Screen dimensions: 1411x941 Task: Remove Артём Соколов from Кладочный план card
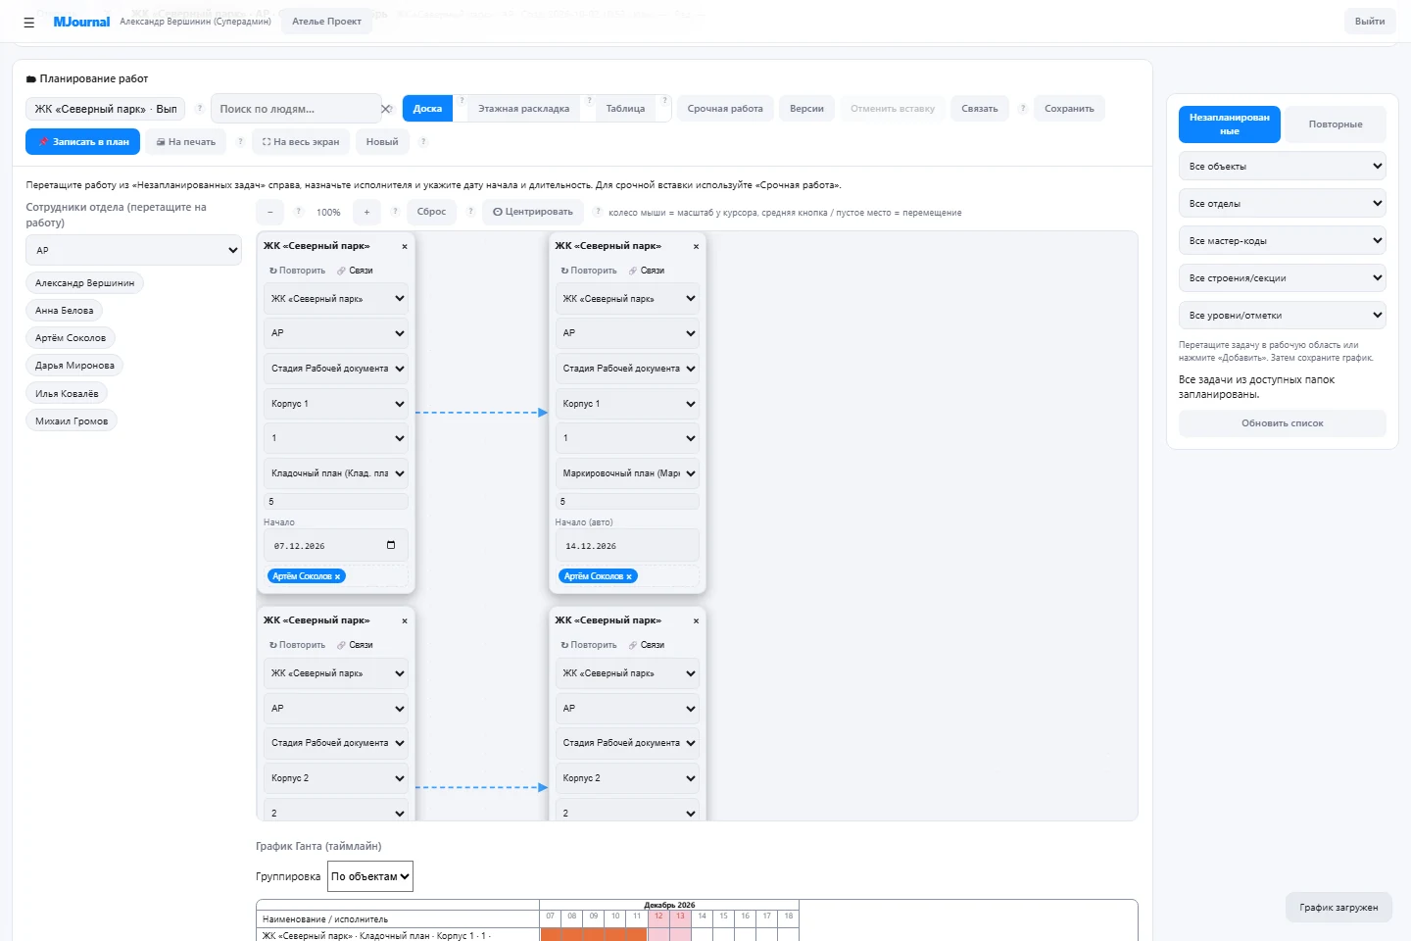pyautogui.click(x=338, y=576)
